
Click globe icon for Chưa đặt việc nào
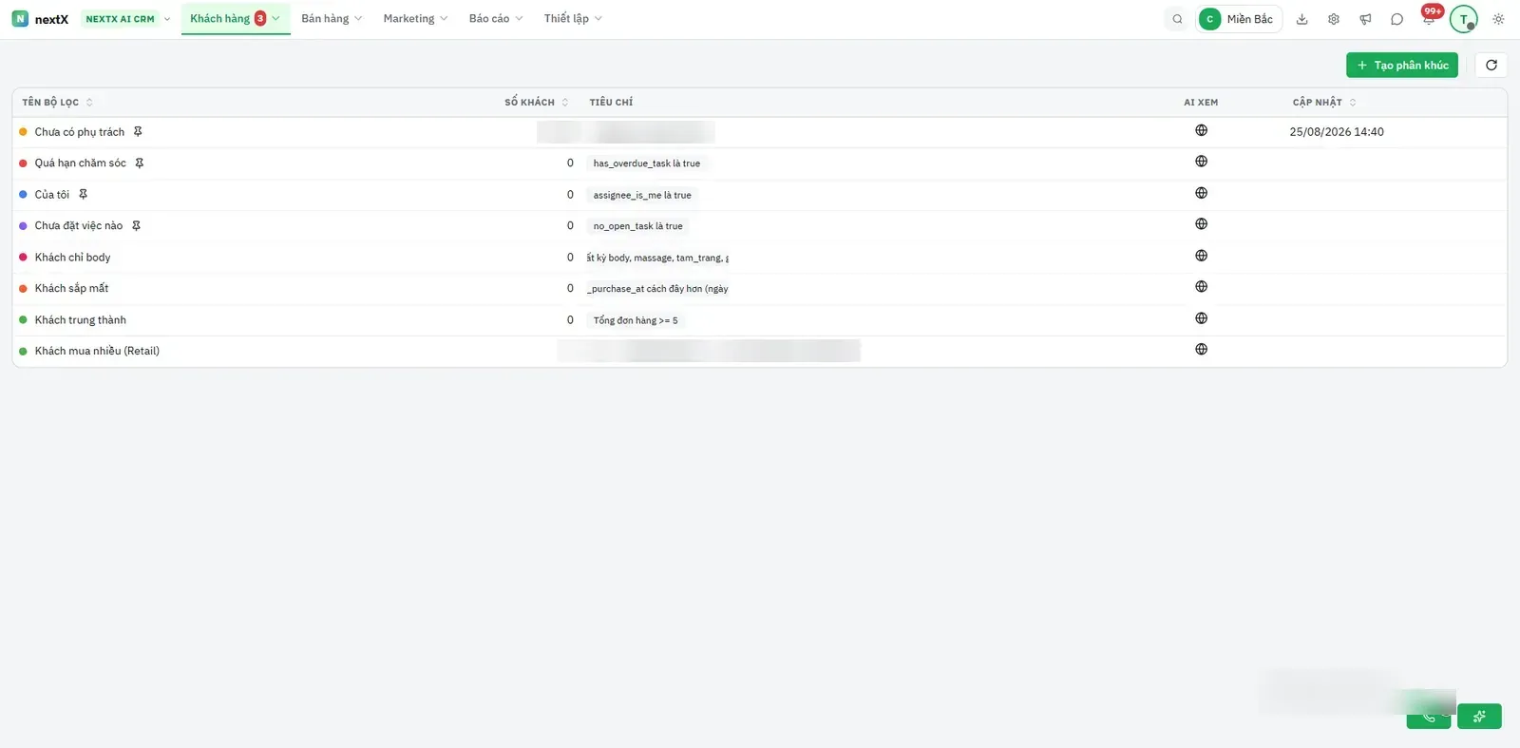point(1201,224)
